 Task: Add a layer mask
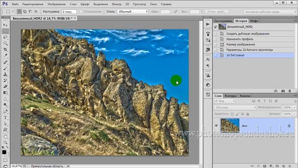click(265, 166)
